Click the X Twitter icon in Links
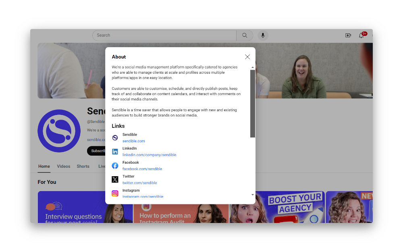 pyautogui.click(x=115, y=179)
